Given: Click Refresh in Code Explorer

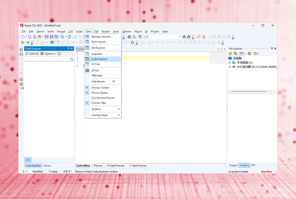Looking at the screenshot, I should pos(32,53).
